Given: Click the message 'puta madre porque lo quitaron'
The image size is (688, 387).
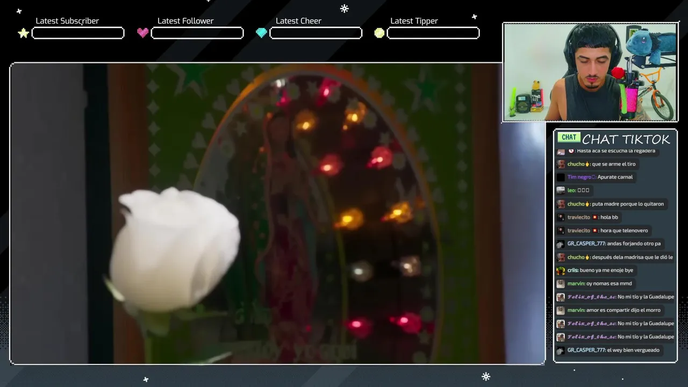Looking at the screenshot, I should 628,204.
